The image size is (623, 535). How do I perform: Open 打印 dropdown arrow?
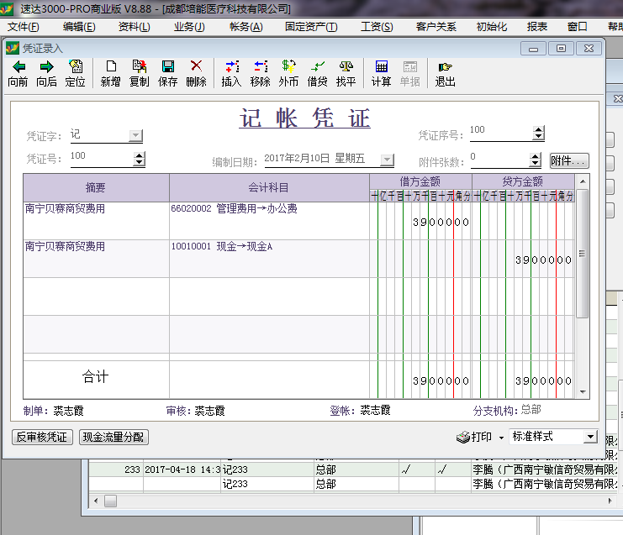501,438
